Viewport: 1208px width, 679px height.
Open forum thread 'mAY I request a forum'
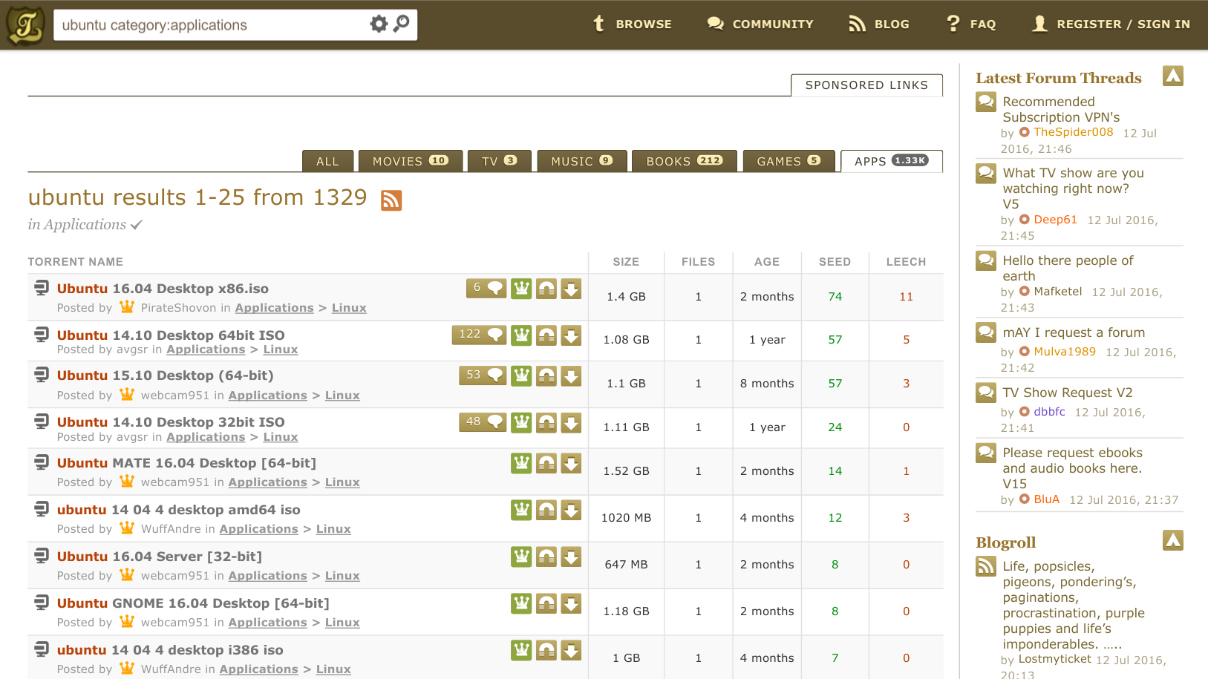pos(1074,332)
